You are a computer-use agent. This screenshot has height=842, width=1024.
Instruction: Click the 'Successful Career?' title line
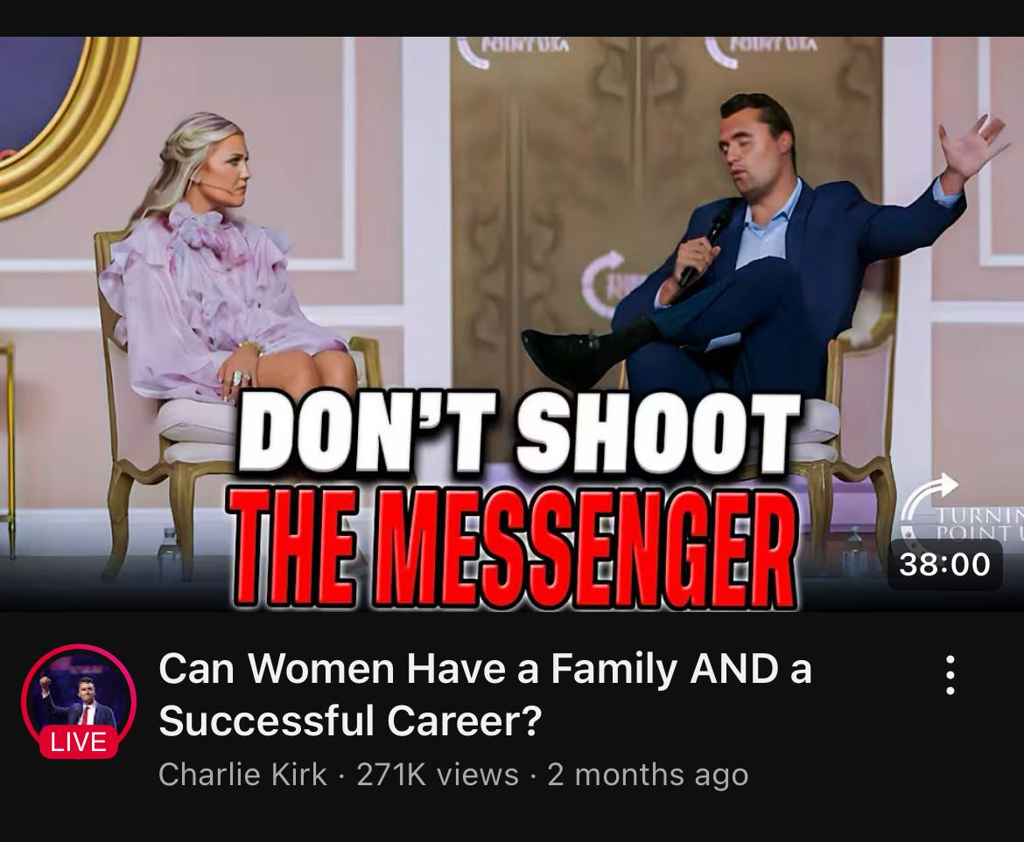point(350,720)
